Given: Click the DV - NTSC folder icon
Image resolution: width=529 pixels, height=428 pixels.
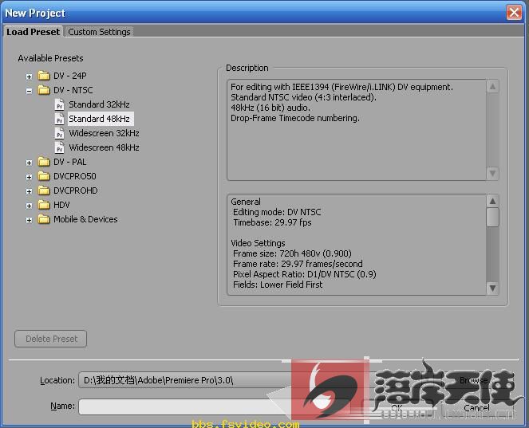Looking at the screenshot, I should (44, 90).
